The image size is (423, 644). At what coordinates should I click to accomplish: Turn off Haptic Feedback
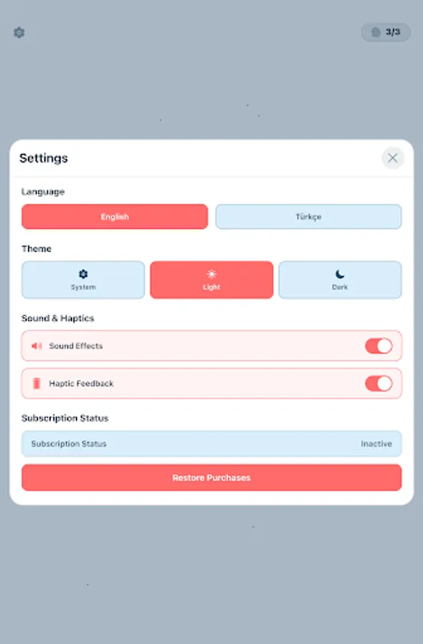click(379, 384)
